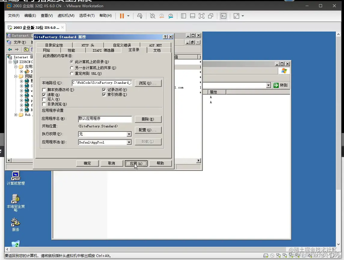This screenshot has height=260, width=344.
Task: Click the orange VMware pause button
Action: coord(122,16)
